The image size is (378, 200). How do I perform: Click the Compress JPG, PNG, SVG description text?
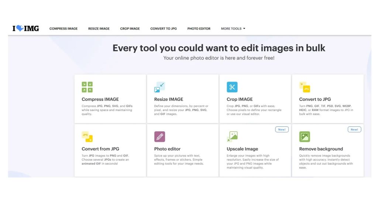pyautogui.click(x=107, y=110)
